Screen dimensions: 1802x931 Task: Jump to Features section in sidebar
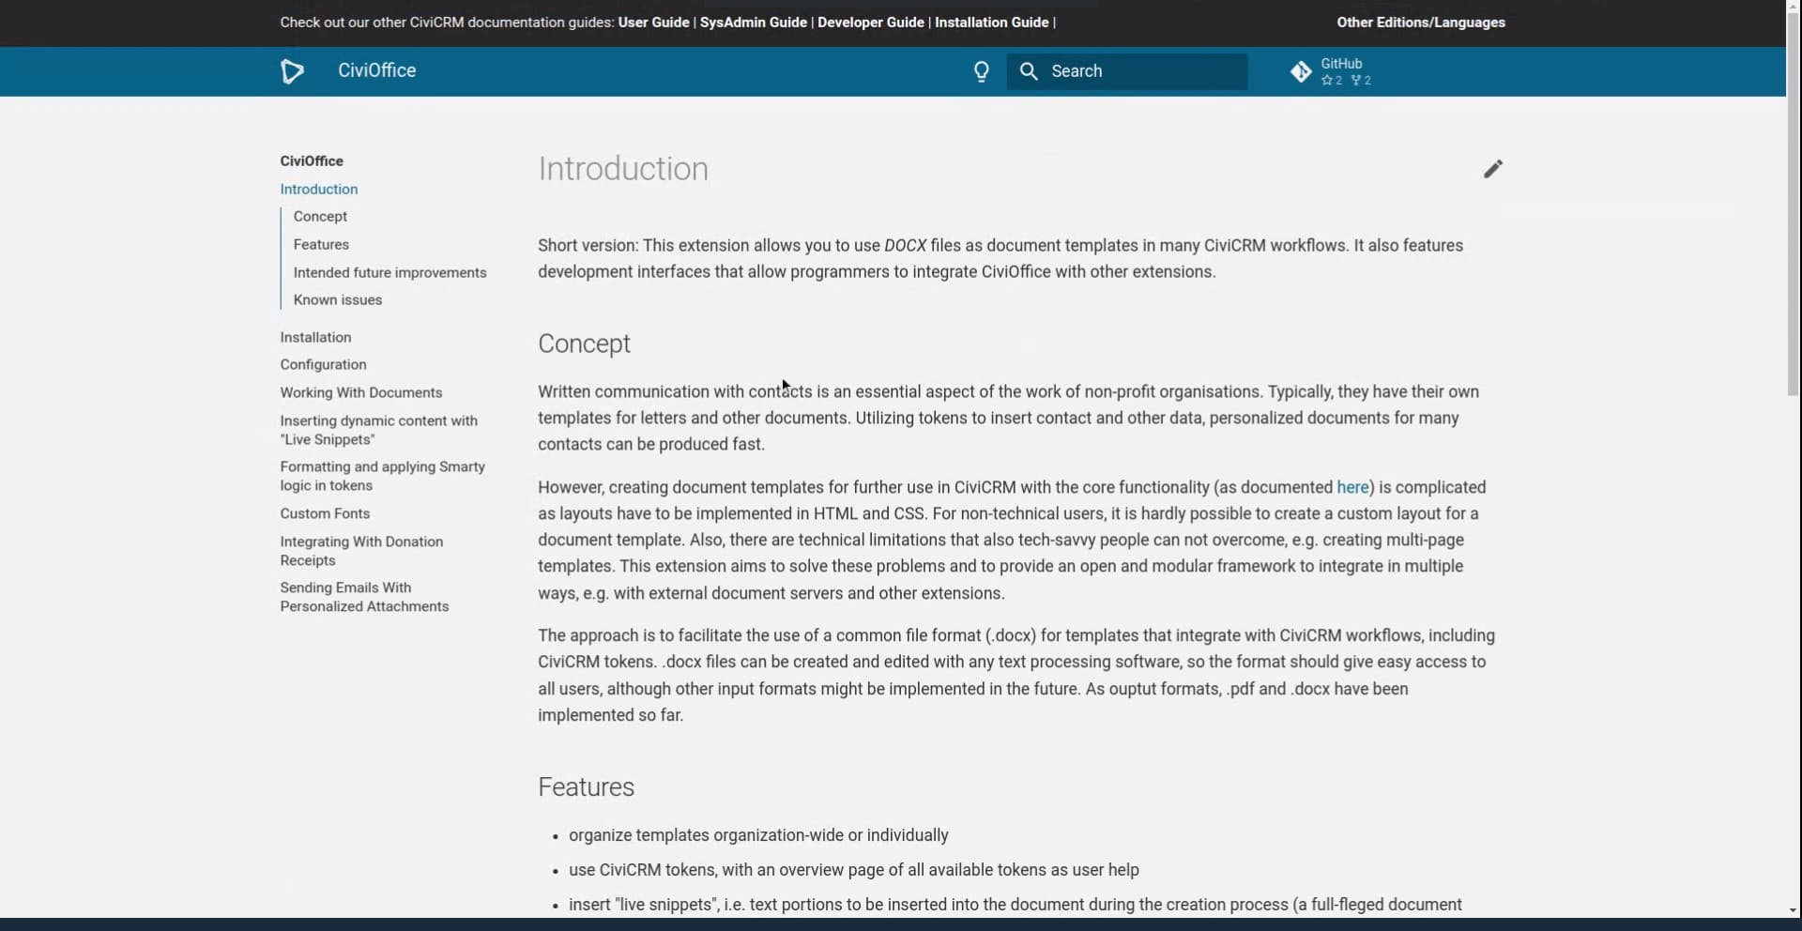coord(321,244)
